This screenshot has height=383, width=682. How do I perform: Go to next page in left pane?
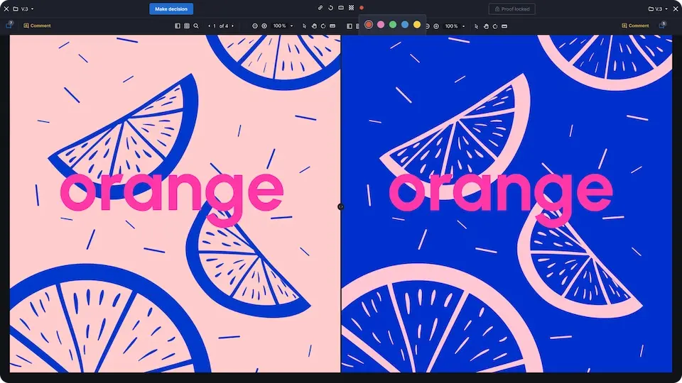[233, 26]
